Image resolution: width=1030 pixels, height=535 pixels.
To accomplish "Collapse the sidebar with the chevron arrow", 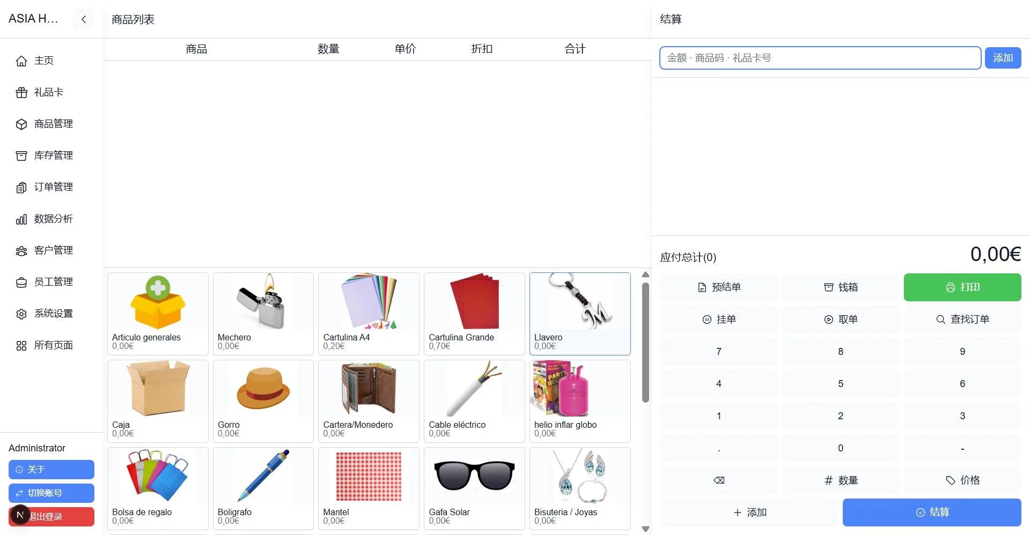I will pos(84,19).
